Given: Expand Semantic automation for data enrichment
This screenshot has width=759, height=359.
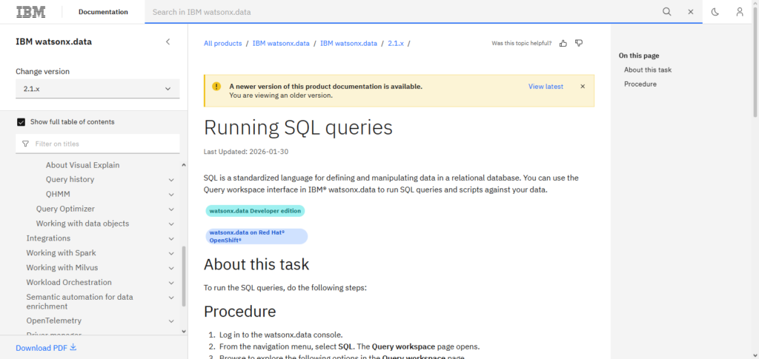Looking at the screenshot, I should pyautogui.click(x=171, y=297).
